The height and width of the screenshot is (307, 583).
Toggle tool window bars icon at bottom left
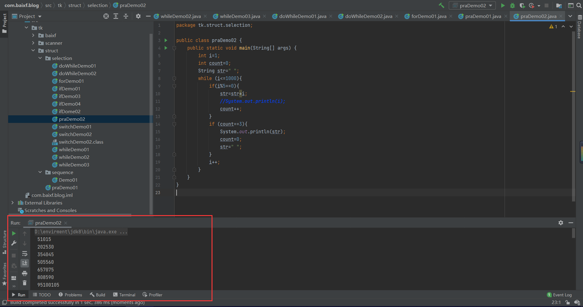click(x=5, y=302)
